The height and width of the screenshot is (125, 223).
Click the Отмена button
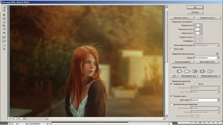coord(195,12)
